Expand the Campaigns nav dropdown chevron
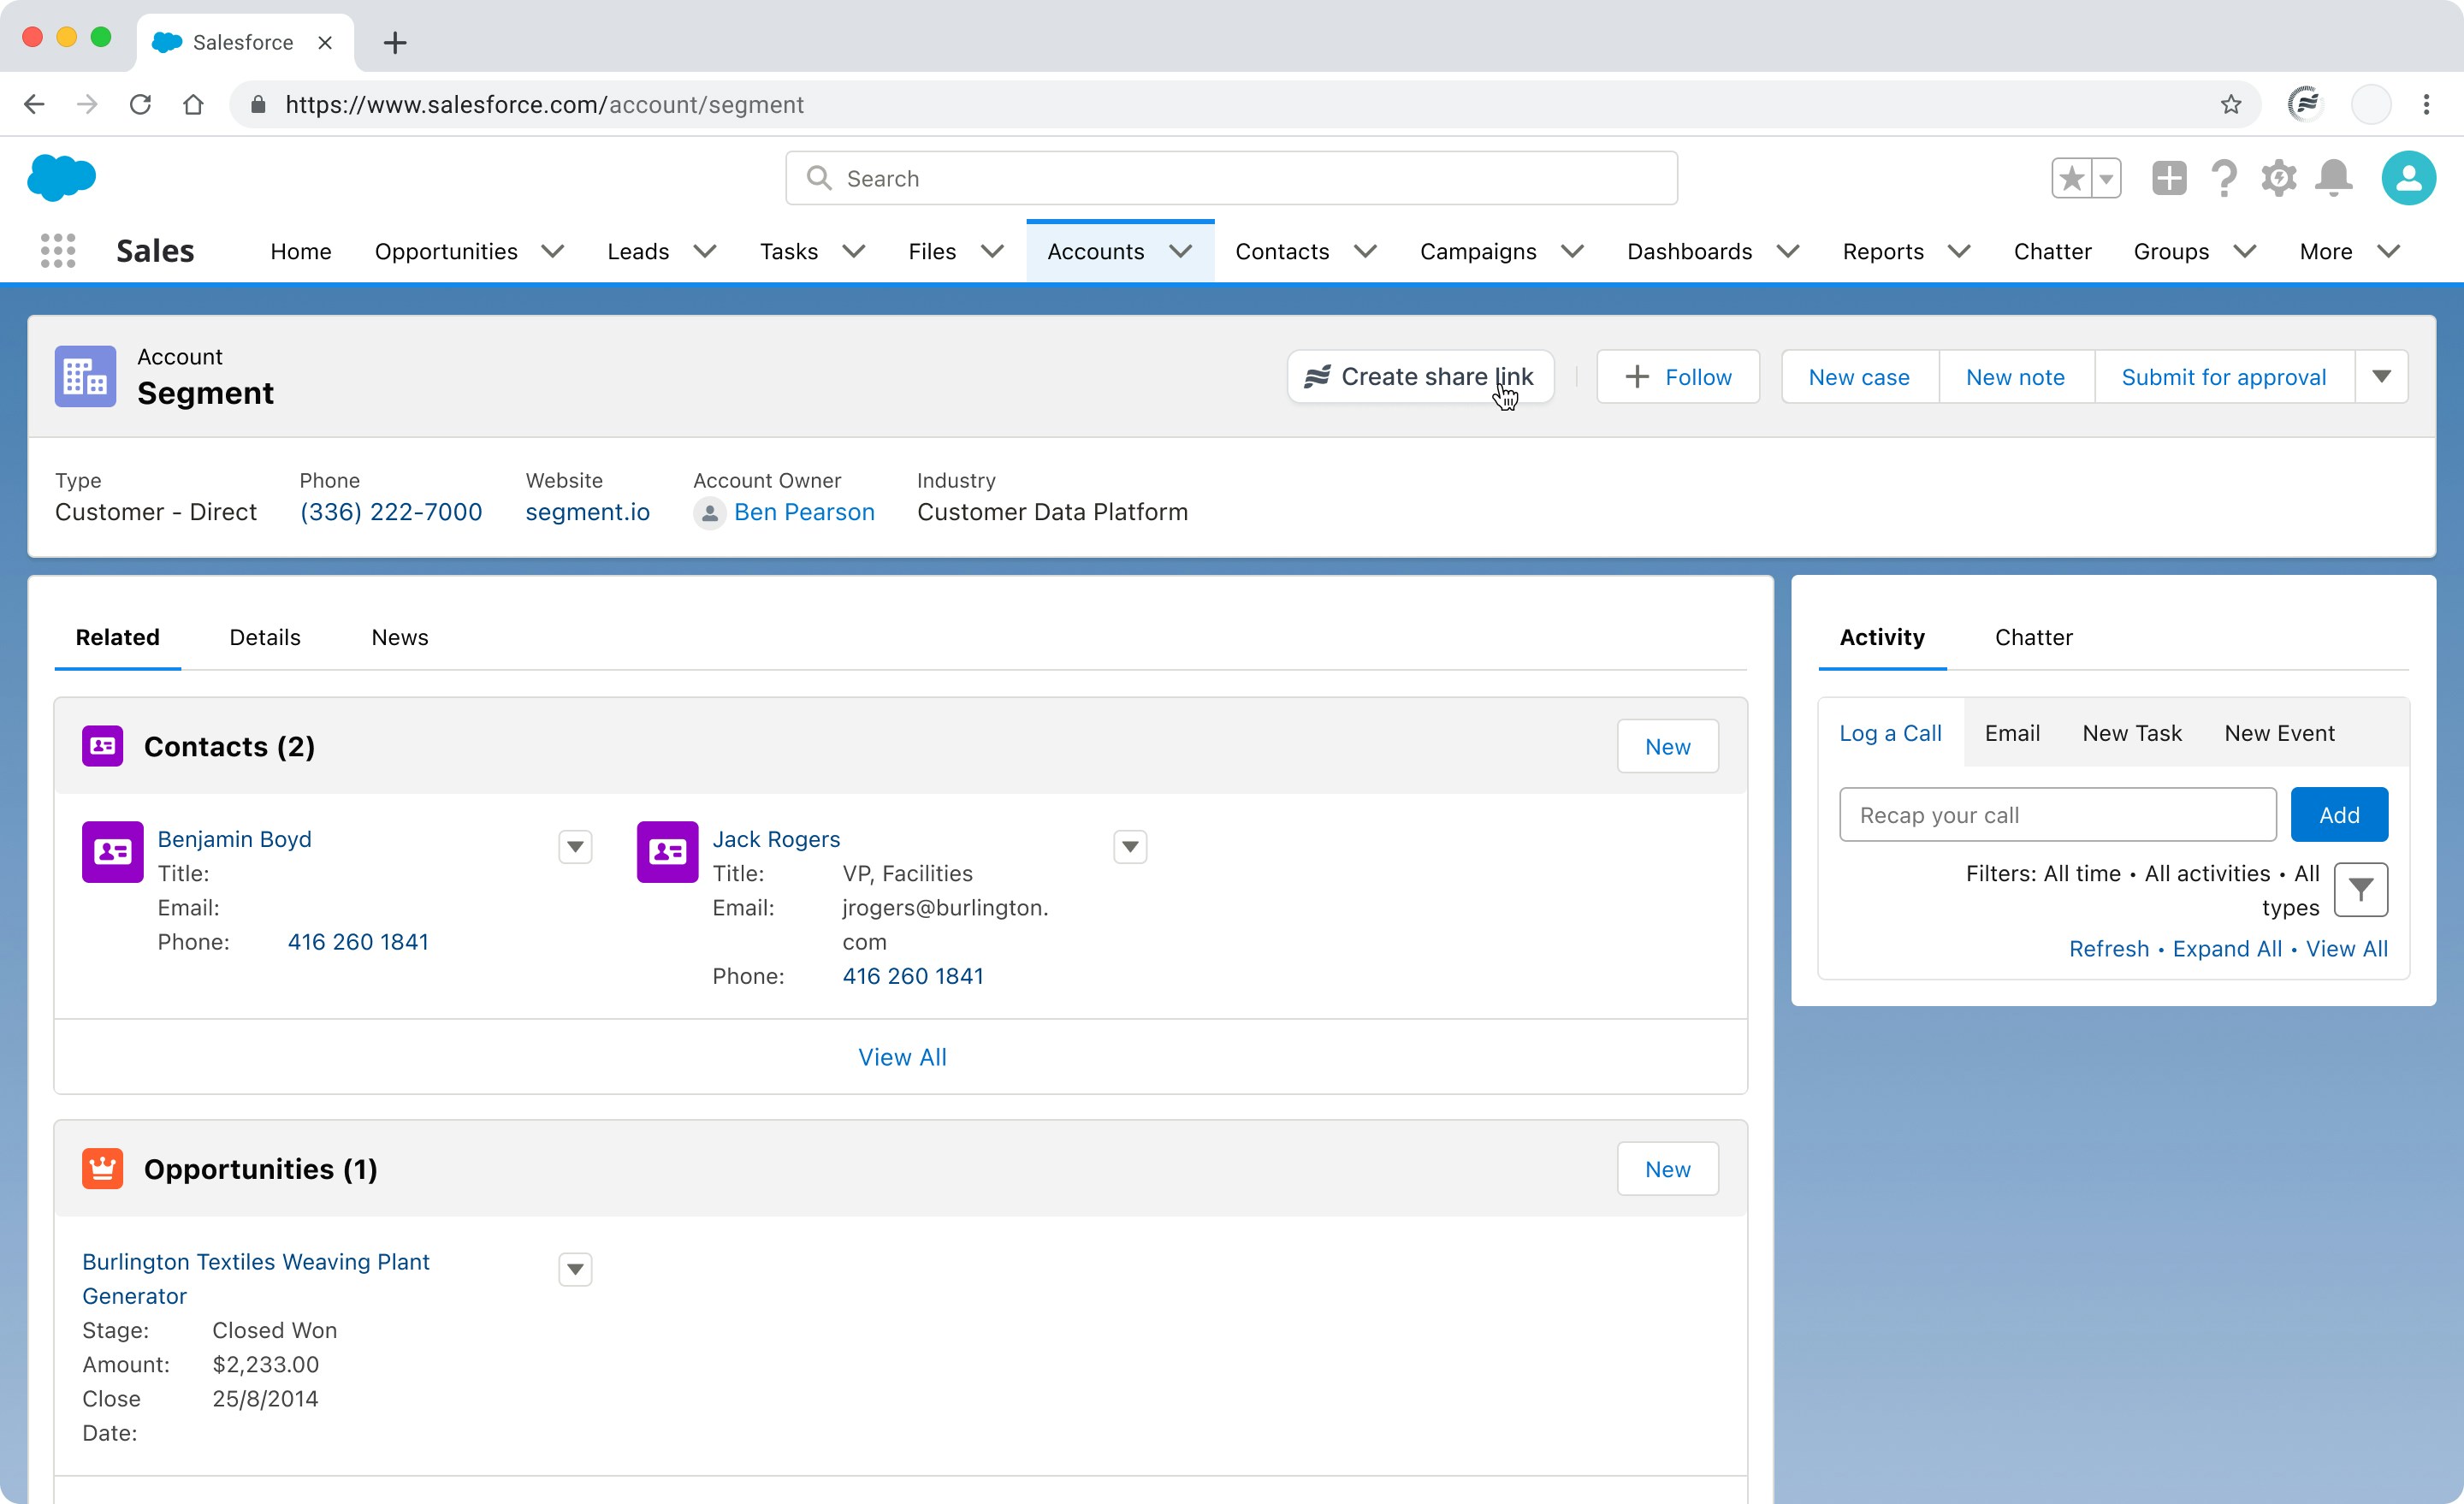Viewport: 2464px width, 1504px height. (x=1572, y=251)
